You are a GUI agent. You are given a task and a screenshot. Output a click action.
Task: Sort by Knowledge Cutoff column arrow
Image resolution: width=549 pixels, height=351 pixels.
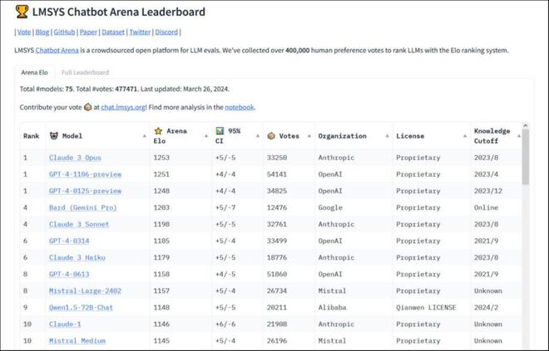pos(519,136)
